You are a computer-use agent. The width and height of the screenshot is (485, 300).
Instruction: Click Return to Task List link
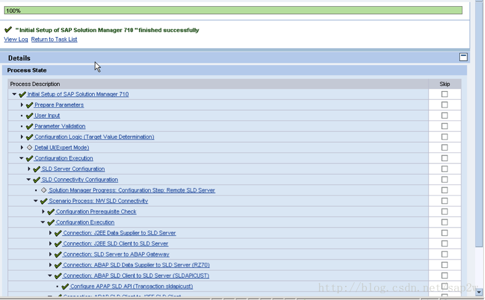point(54,39)
